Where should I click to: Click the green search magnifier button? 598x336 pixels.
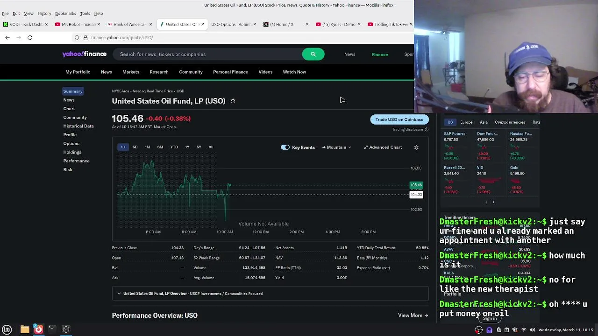click(313, 54)
